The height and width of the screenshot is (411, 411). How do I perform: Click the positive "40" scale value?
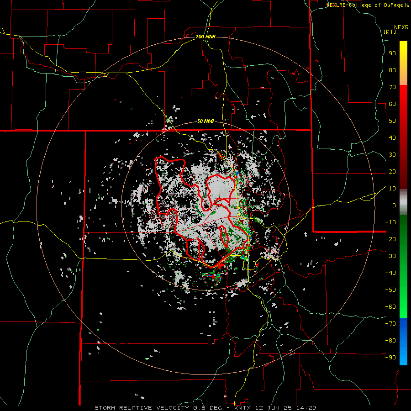click(x=392, y=137)
